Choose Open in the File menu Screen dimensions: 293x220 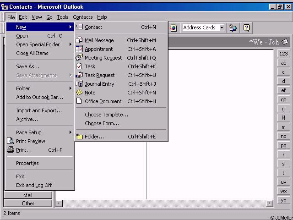(40, 36)
